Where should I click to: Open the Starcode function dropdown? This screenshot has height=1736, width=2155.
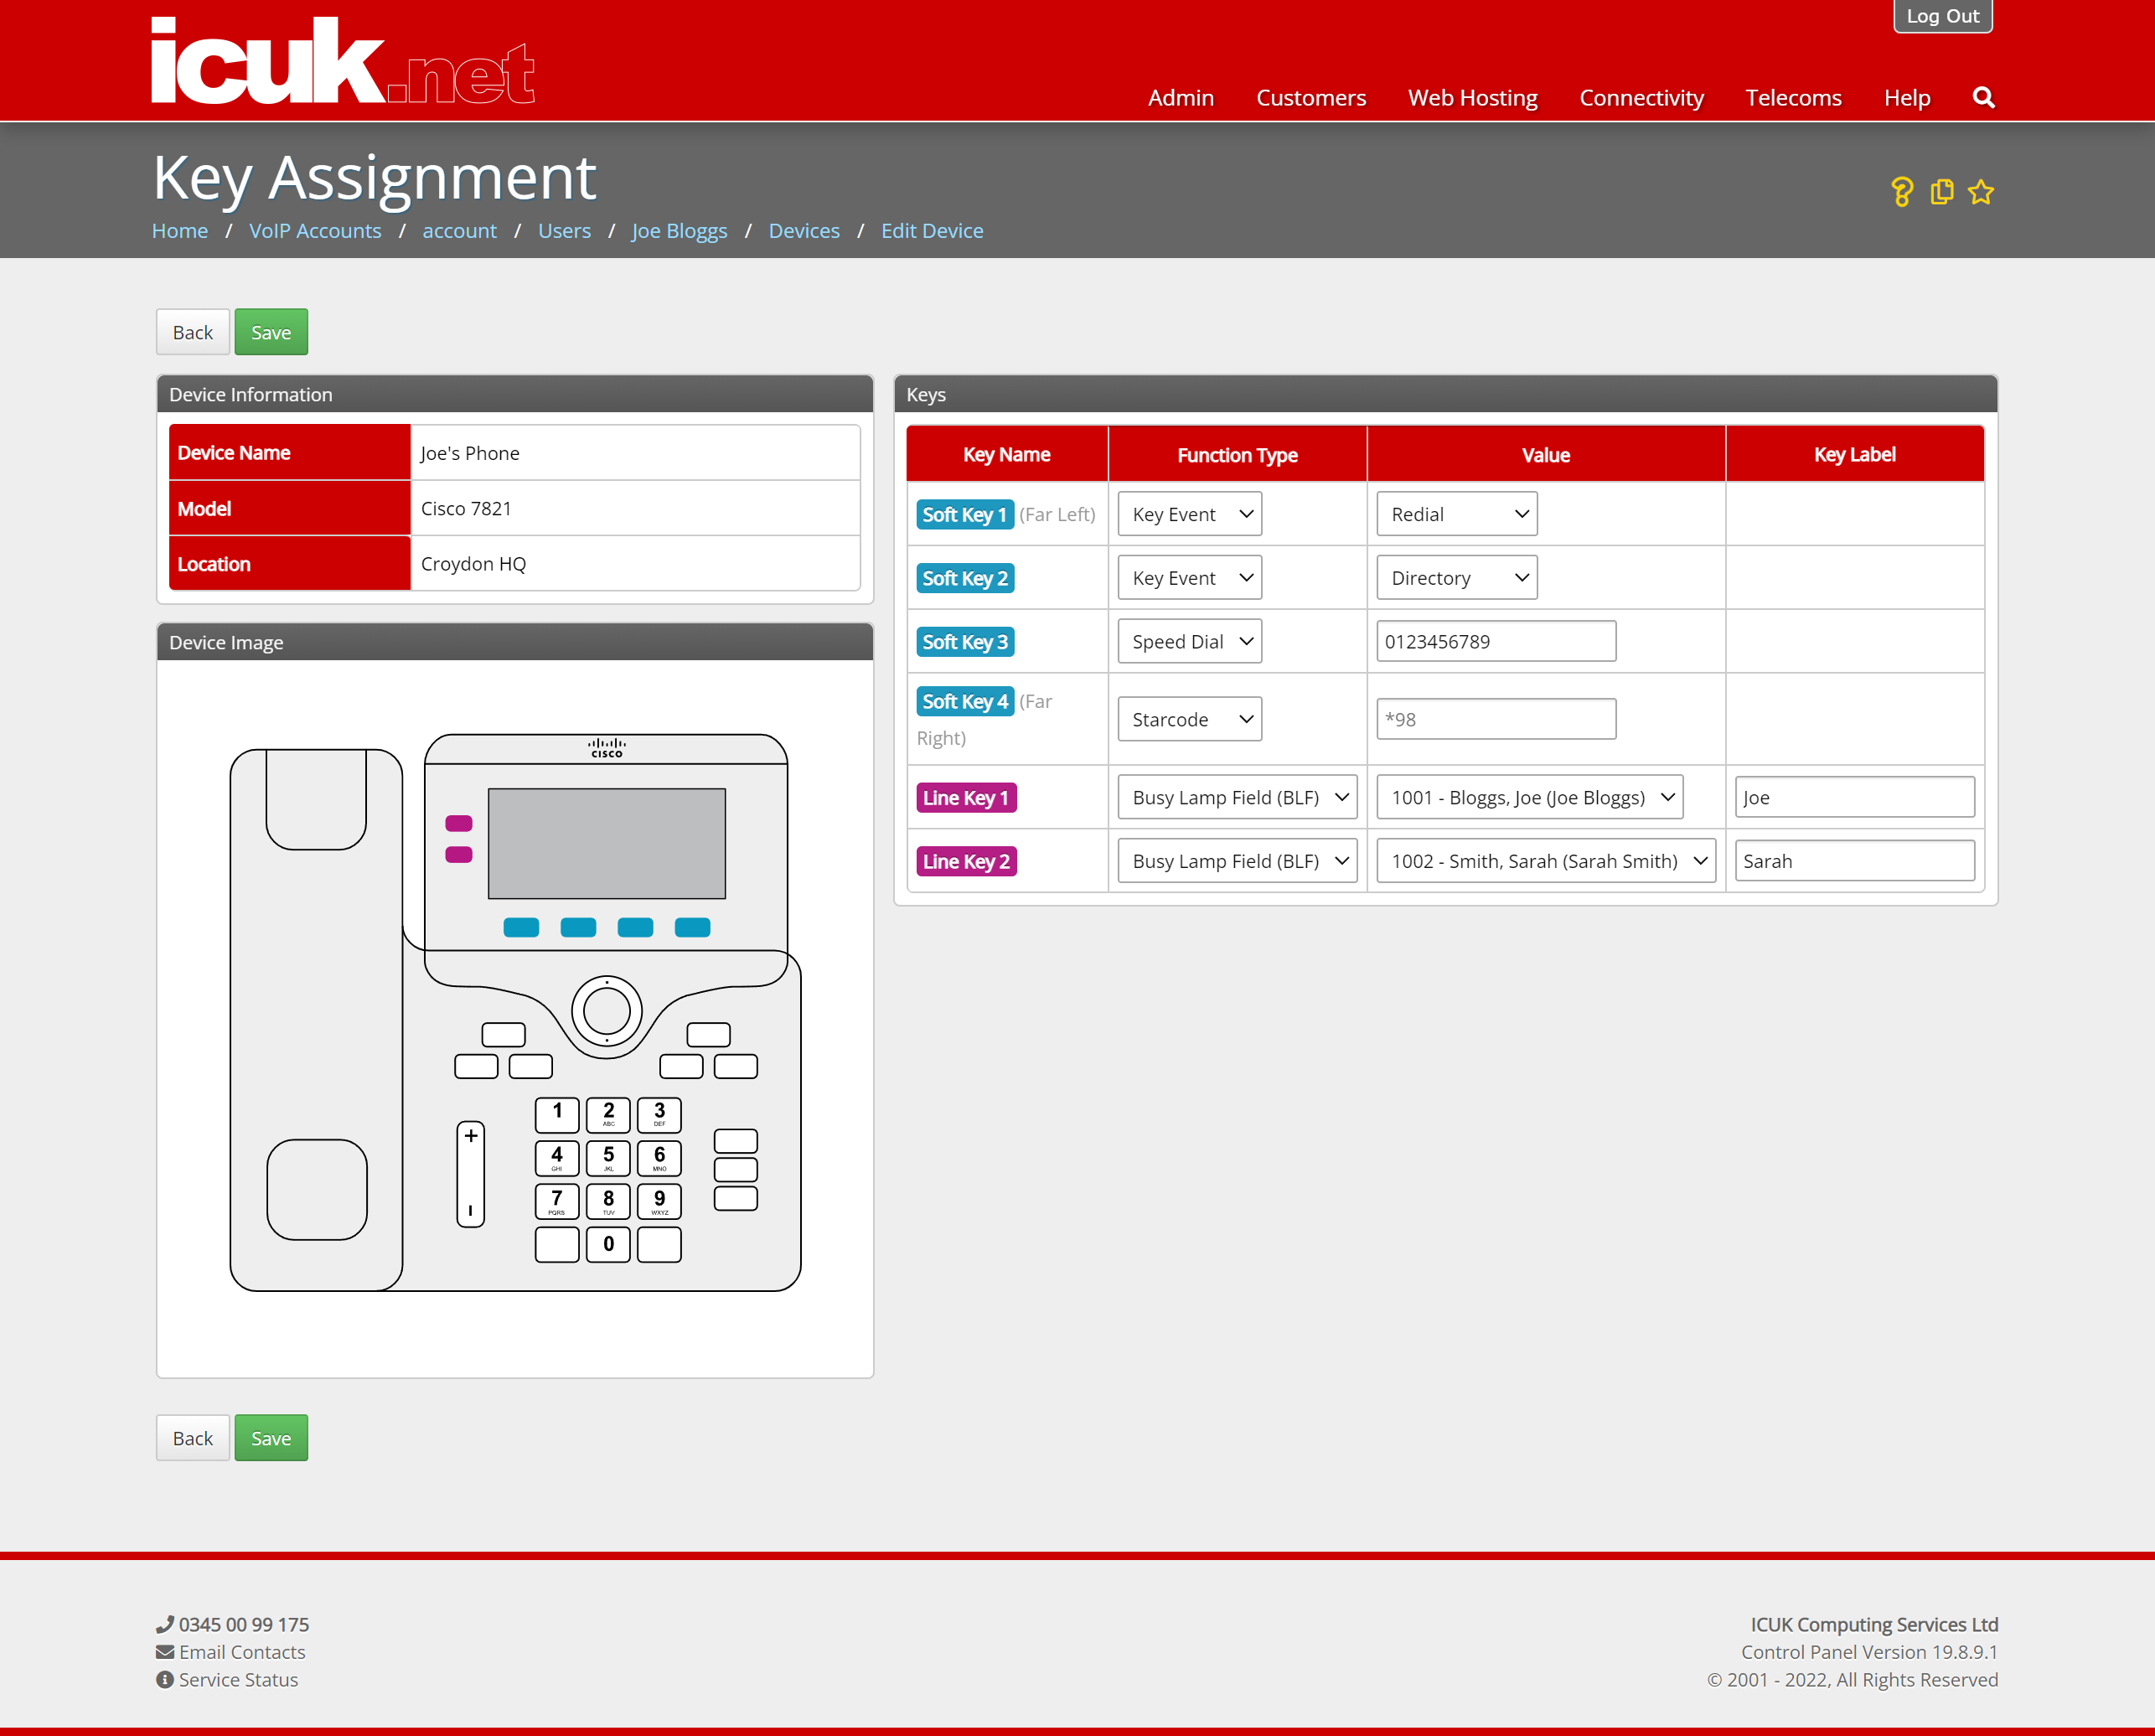pyautogui.click(x=1189, y=720)
